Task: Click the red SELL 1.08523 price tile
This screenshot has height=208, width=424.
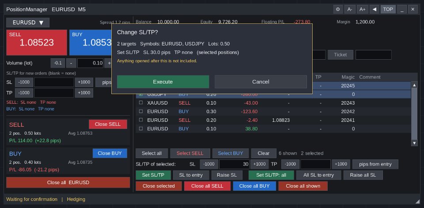Action: [37, 42]
